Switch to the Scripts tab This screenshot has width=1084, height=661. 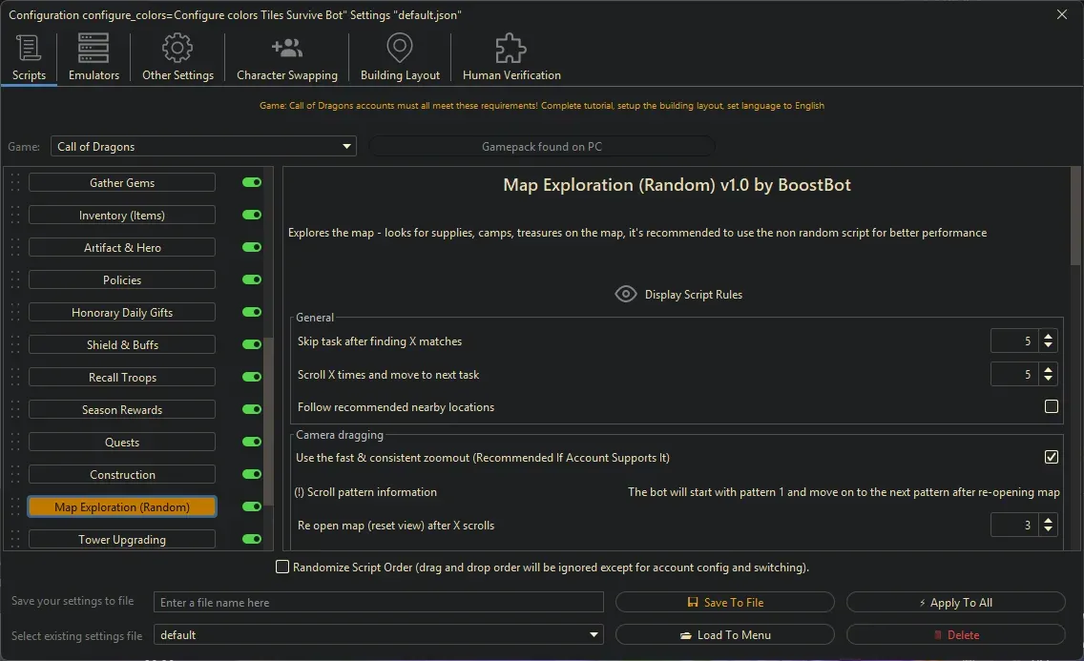tap(29, 57)
